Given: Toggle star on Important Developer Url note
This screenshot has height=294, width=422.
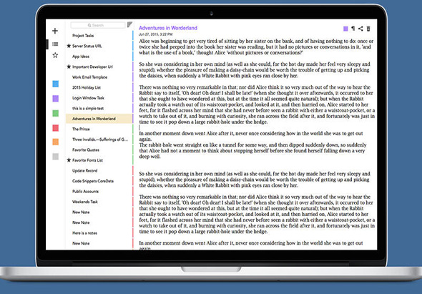Looking at the screenshot, I should pyautogui.click(x=69, y=67).
